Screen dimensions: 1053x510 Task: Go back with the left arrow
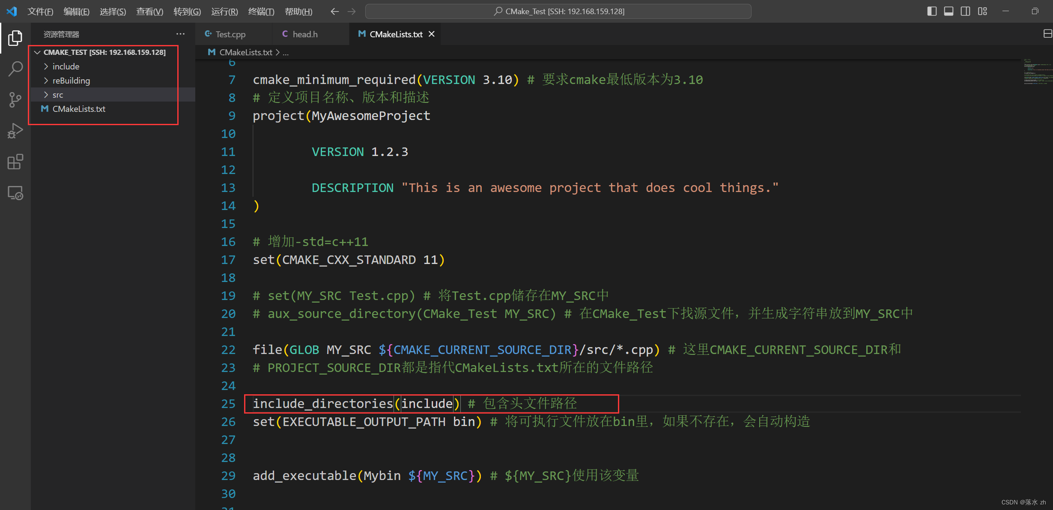(334, 12)
